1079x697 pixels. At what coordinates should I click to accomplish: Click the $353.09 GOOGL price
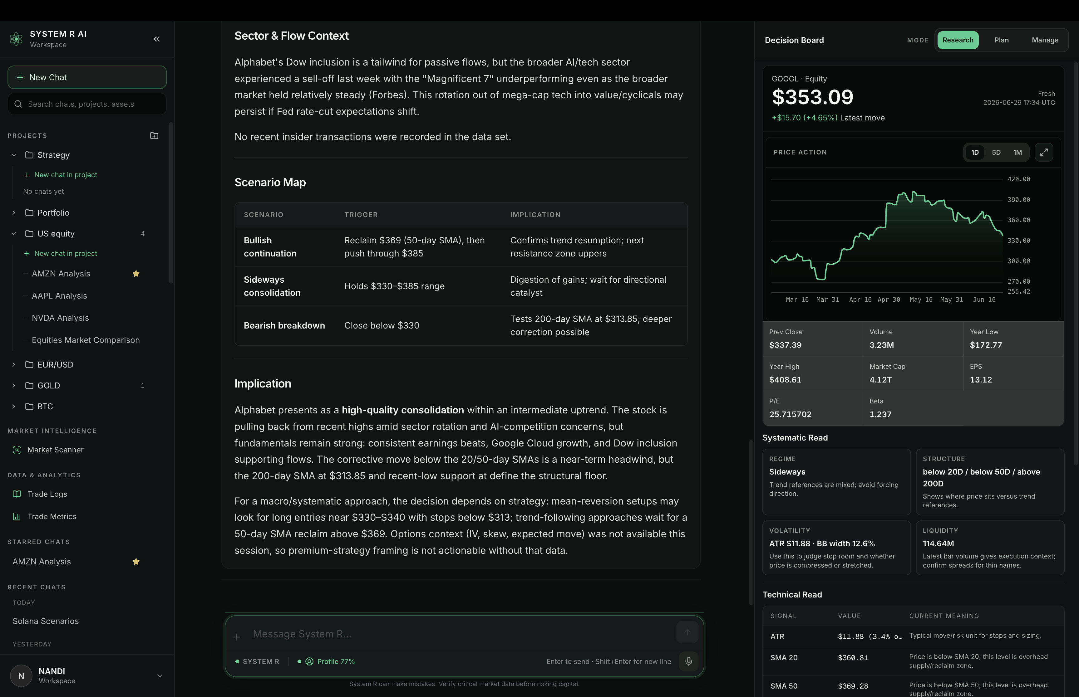coord(812,97)
